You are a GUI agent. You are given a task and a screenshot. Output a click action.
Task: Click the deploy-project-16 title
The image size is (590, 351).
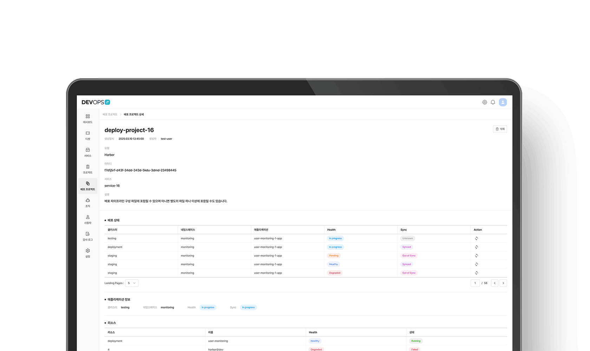click(129, 130)
